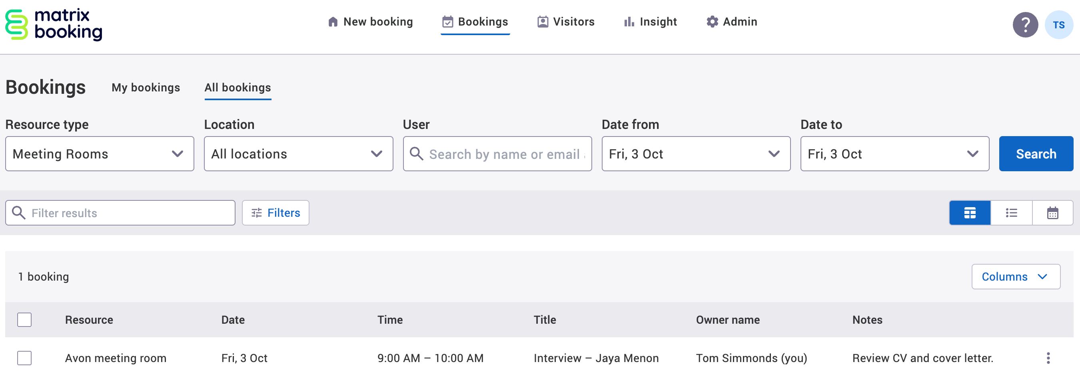Select the Avon meeting room row checkbox

click(24, 358)
